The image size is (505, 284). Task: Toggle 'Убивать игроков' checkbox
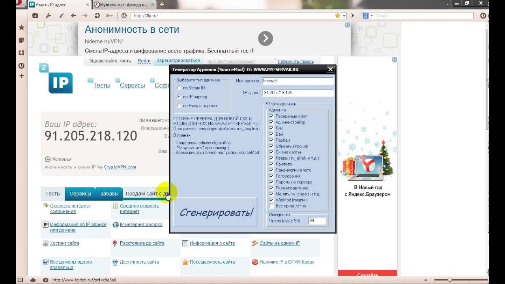coord(271,146)
